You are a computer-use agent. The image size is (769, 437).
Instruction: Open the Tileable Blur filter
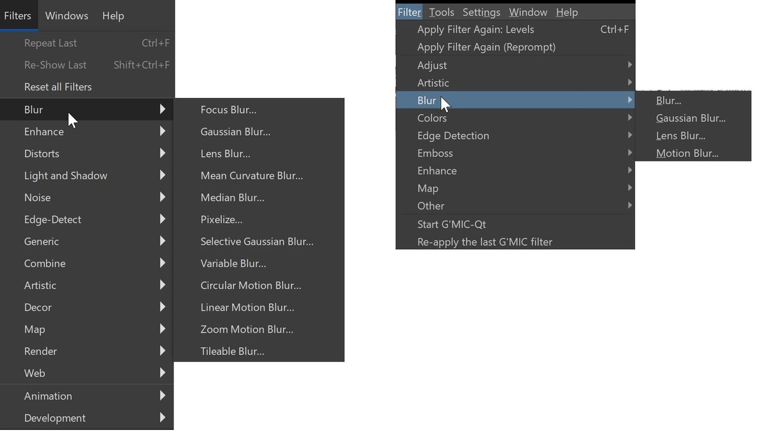pyautogui.click(x=232, y=350)
